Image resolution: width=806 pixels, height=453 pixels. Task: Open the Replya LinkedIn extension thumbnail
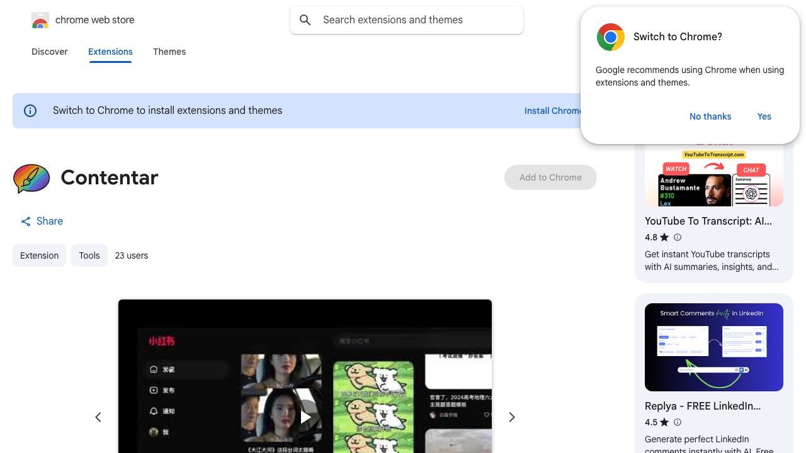(x=714, y=347)
